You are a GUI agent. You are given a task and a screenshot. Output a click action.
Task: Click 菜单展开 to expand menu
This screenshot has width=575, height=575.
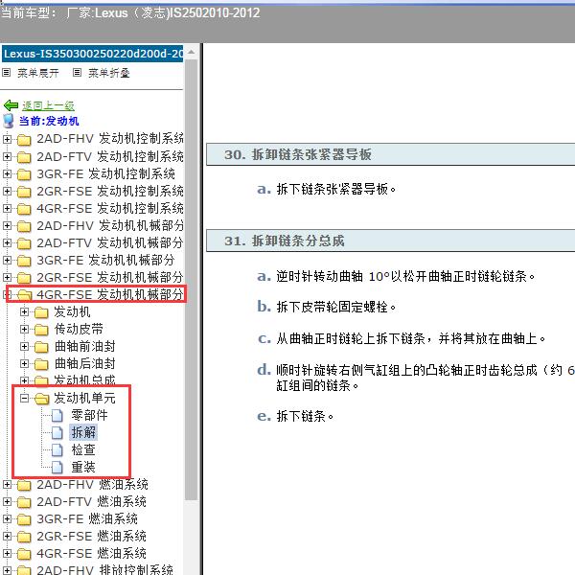pyautogui.click(x=38, y=73)
